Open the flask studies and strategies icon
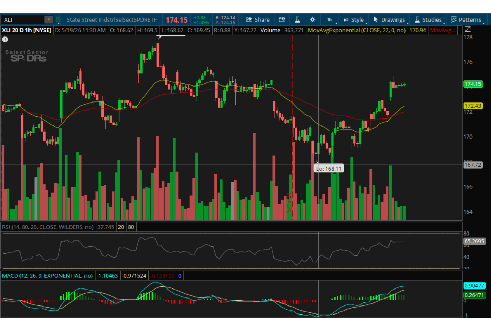This screenshot has height=318, width=491. point(297,19)
